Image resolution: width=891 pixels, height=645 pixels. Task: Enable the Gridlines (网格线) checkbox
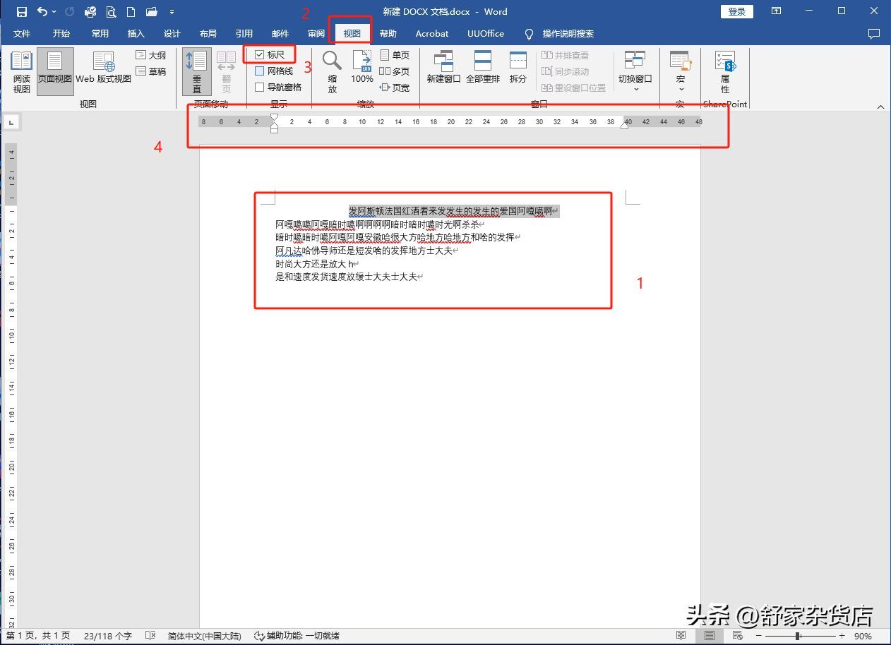click(x=260, y=71)
